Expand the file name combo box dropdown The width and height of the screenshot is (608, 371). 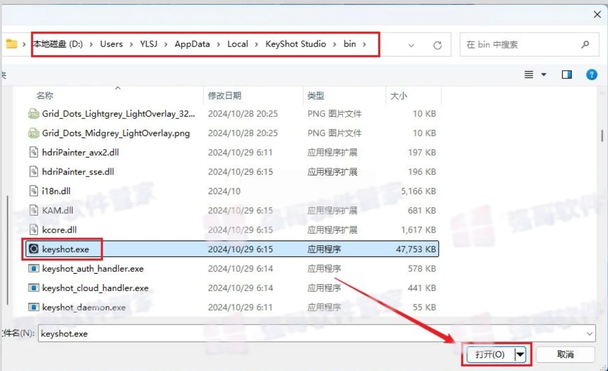589,334
